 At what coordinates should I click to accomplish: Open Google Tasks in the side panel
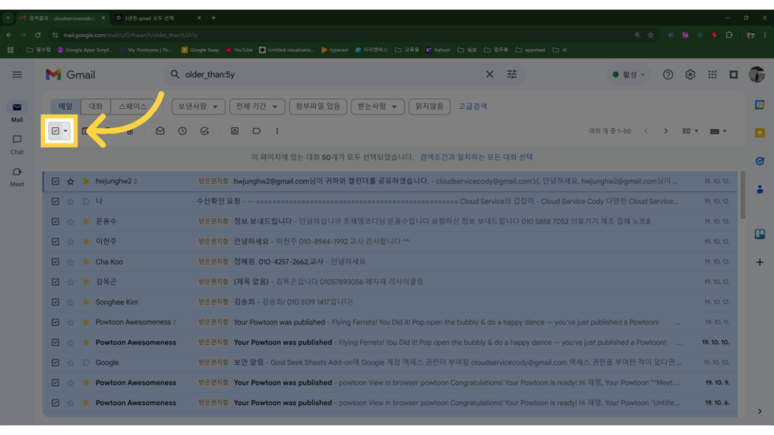coord(760,161)
